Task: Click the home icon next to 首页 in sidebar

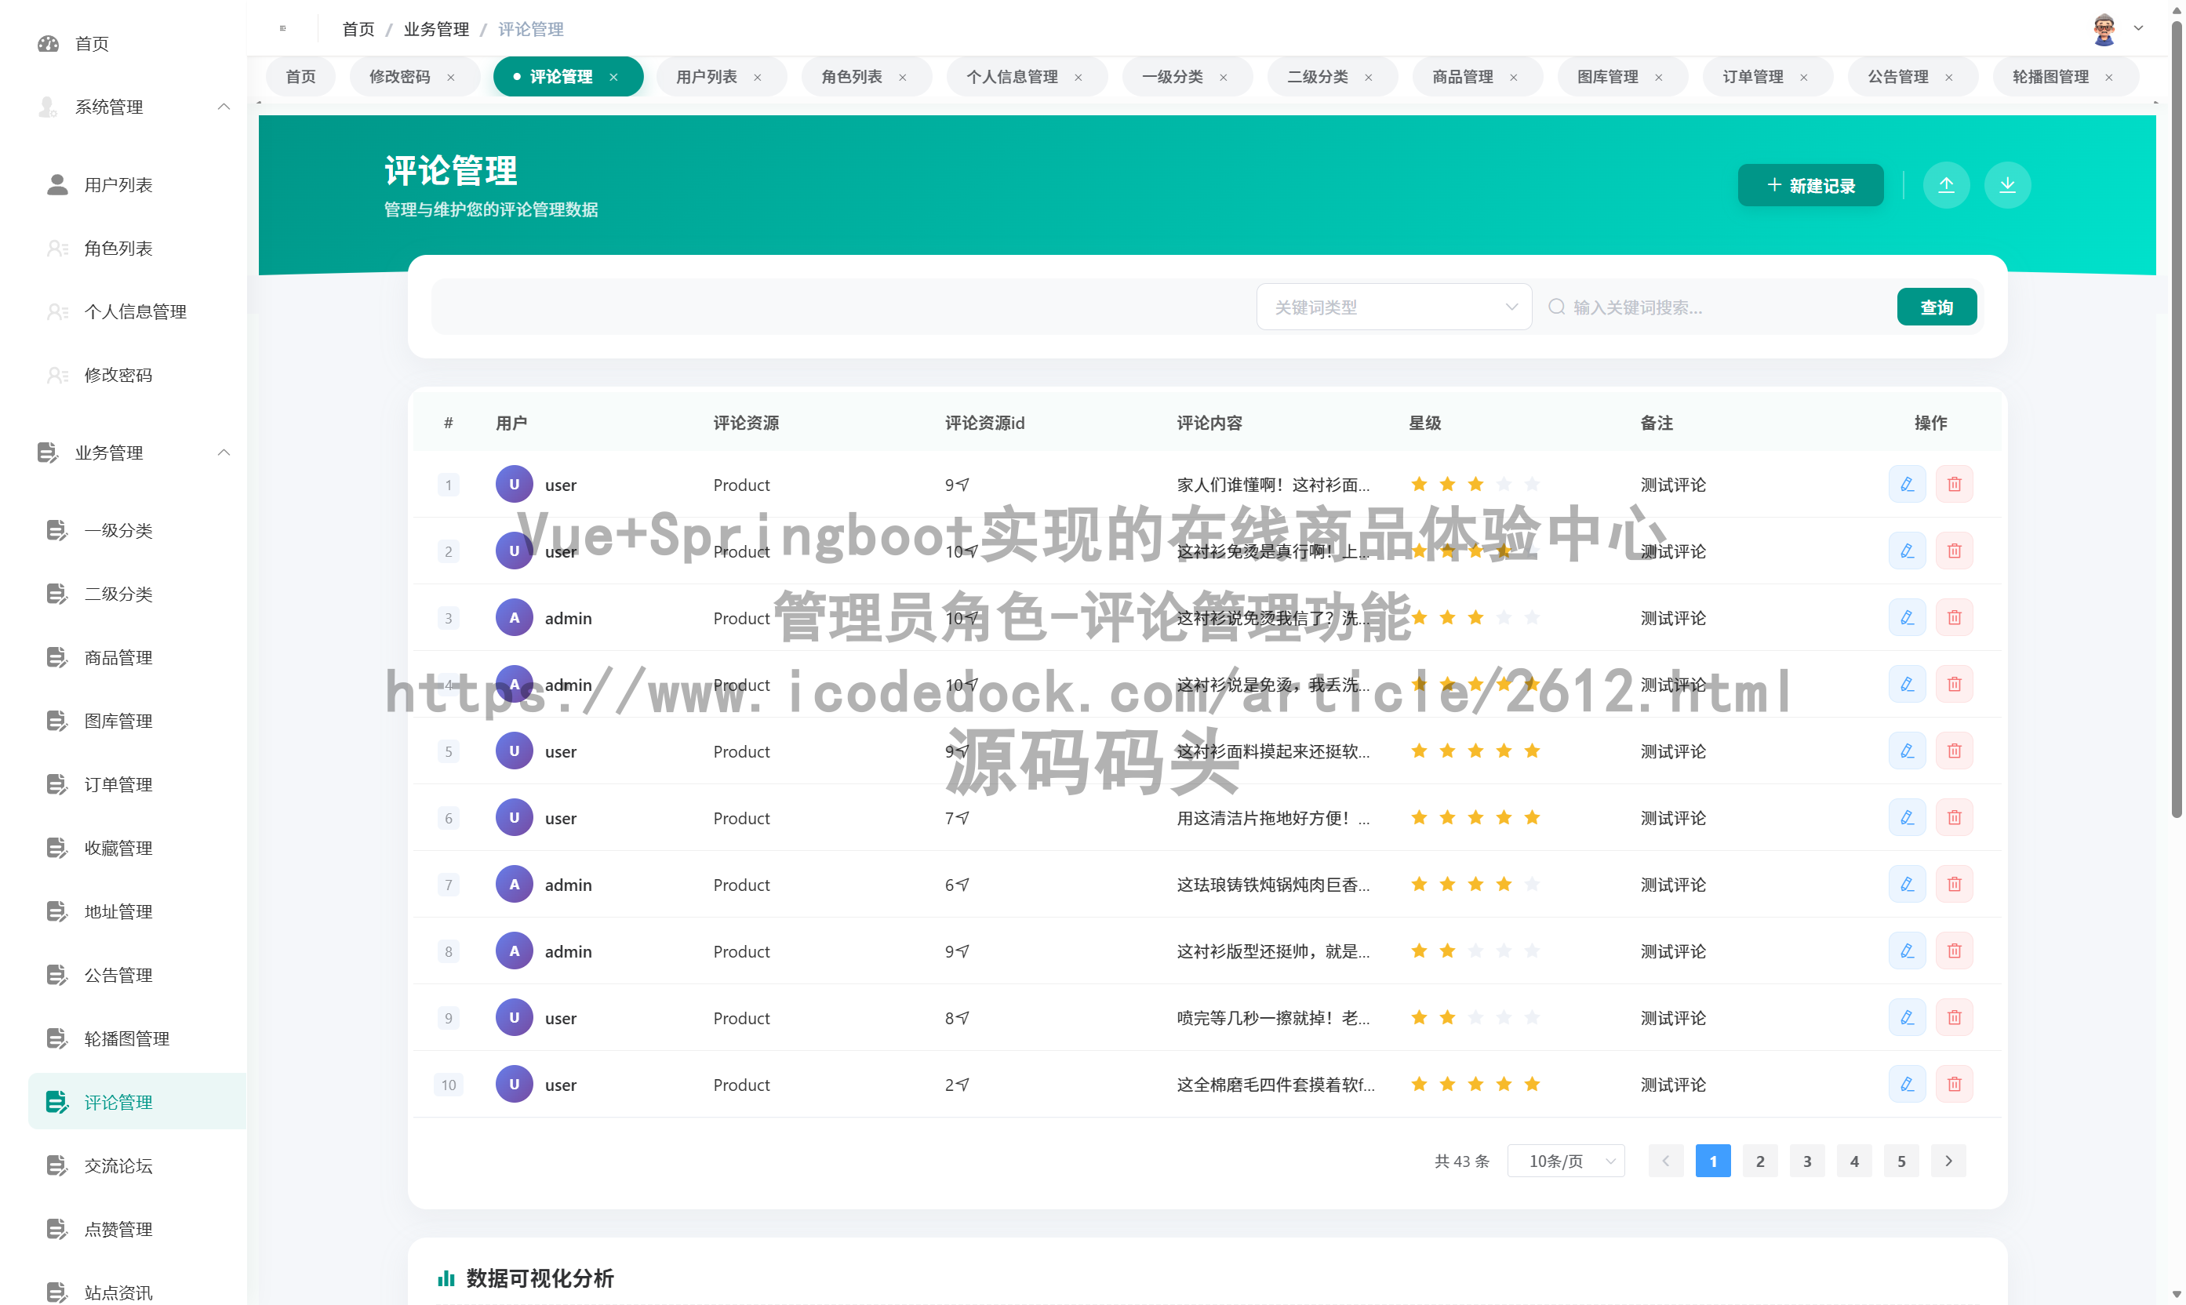Action: click(49, 43)
